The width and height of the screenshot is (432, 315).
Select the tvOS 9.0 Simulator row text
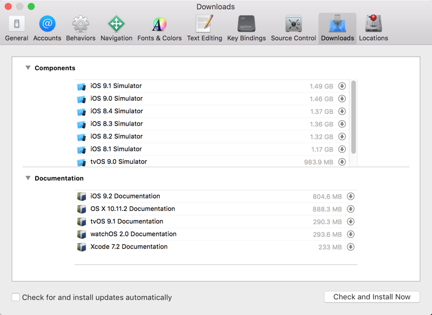119,162
